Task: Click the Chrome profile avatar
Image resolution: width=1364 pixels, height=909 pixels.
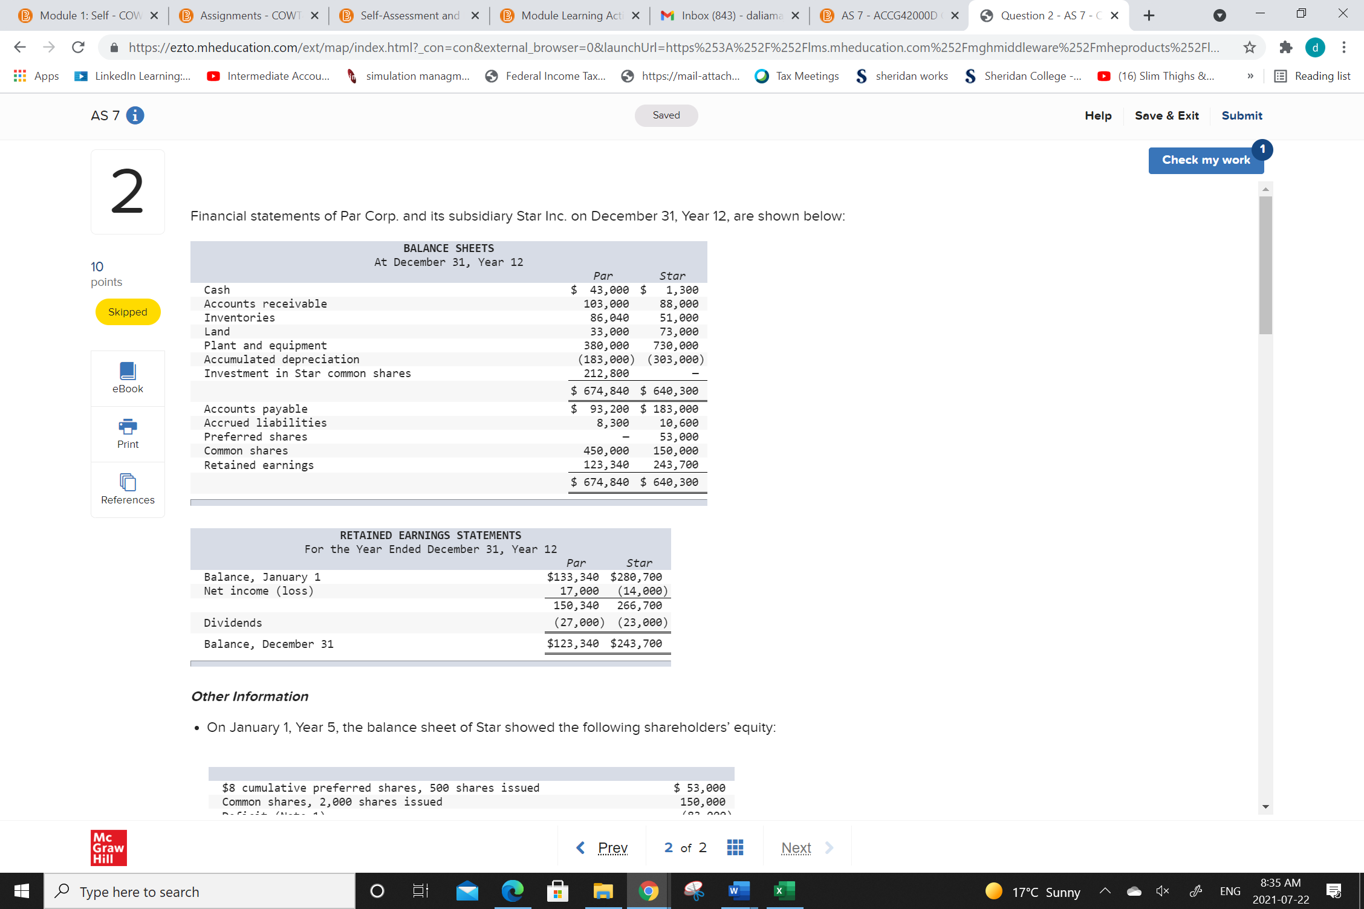Action: (x=1316, y=47)
